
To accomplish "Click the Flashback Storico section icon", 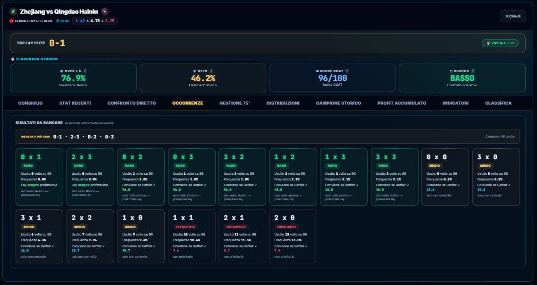I will pyautogui.click(x=13, y=59).
